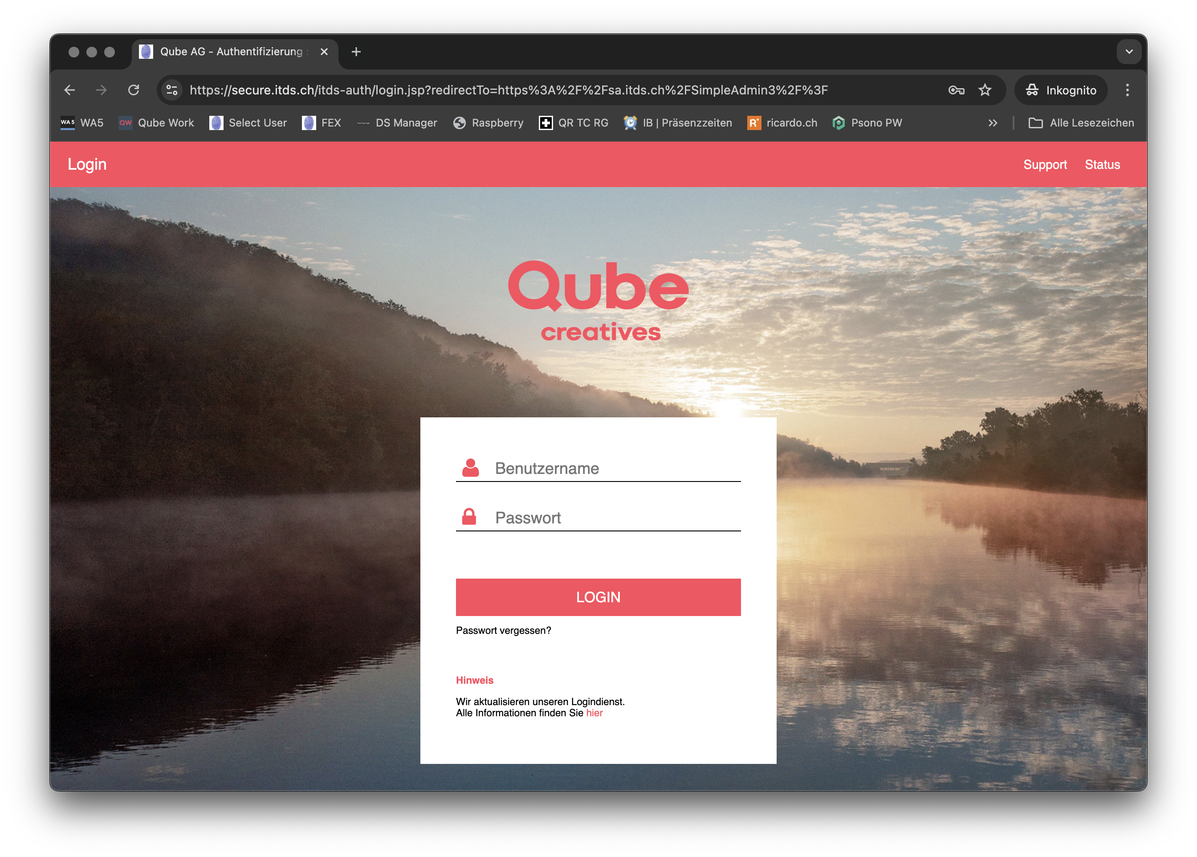The height and width of the screenshot is (857, 1197).
Task: Open the Qube Work bookmark
Action: coord(156,123)
